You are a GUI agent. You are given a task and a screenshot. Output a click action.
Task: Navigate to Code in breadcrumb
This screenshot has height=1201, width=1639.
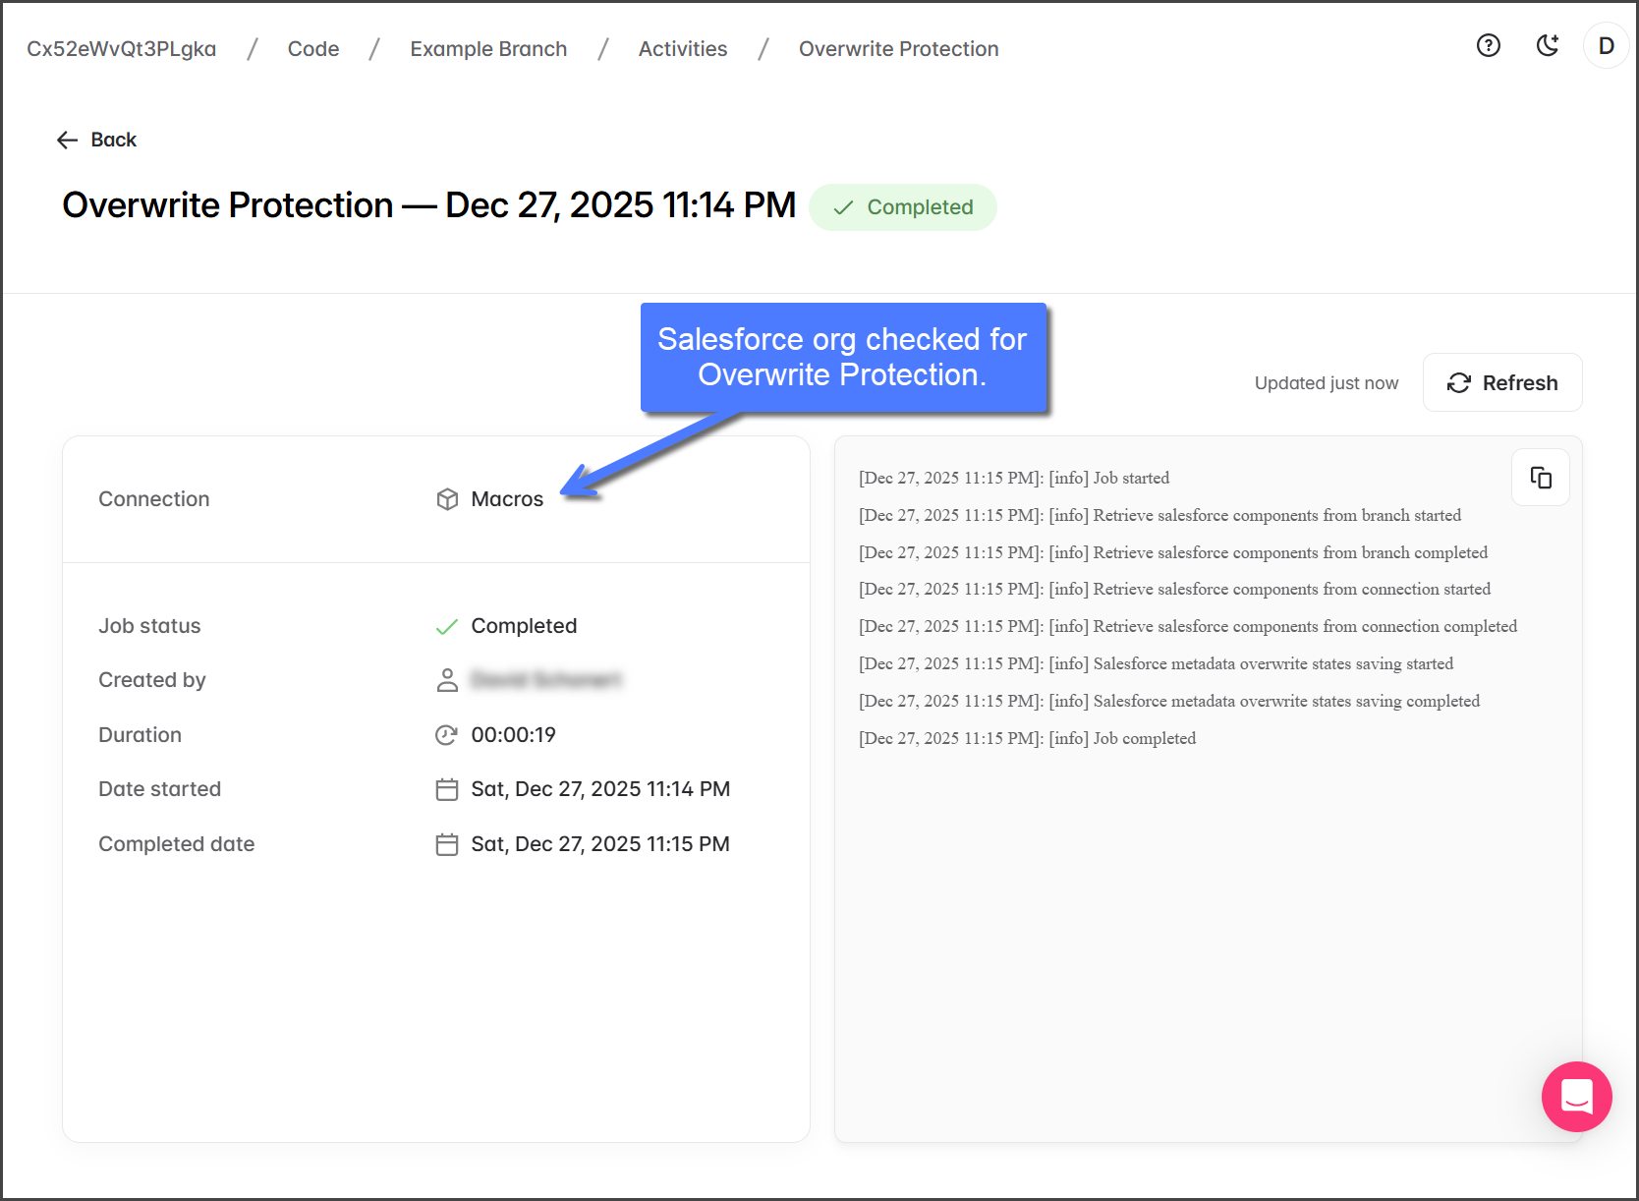pos(312,49)
